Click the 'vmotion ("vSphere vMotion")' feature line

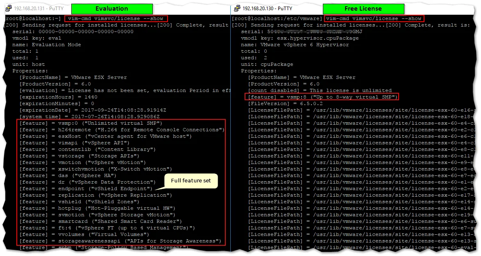point(82,163)
